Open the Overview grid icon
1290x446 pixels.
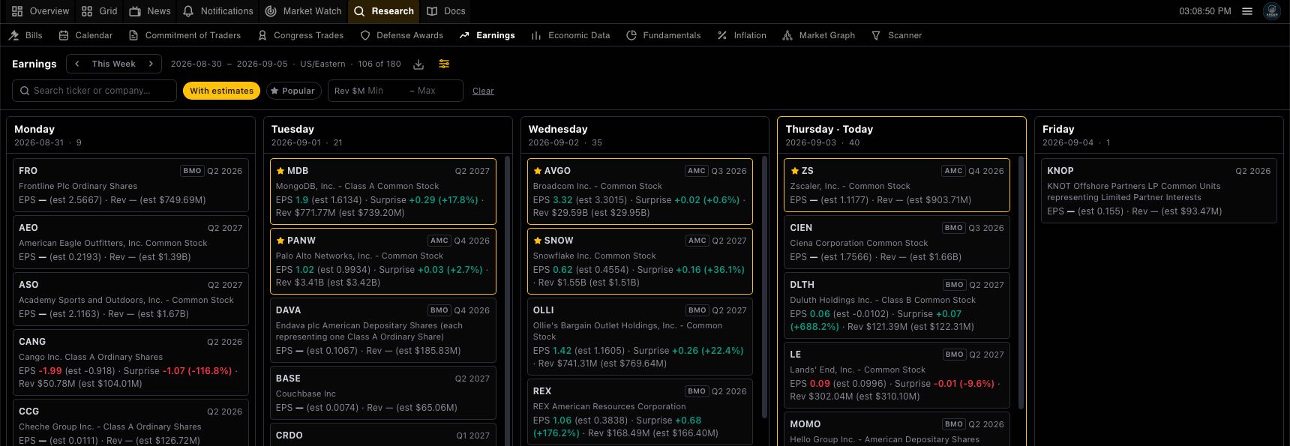point(17,11)
